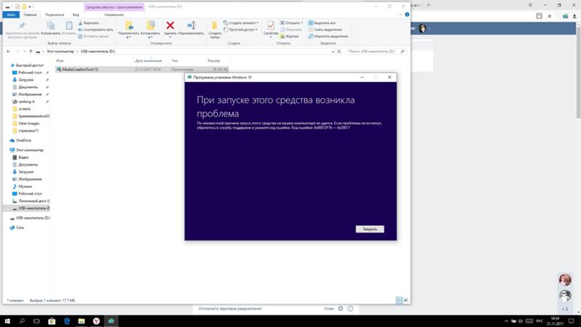Open the ranking-A folder in sidebar
This screenshot has width=581, height=327.
point(26,102)
